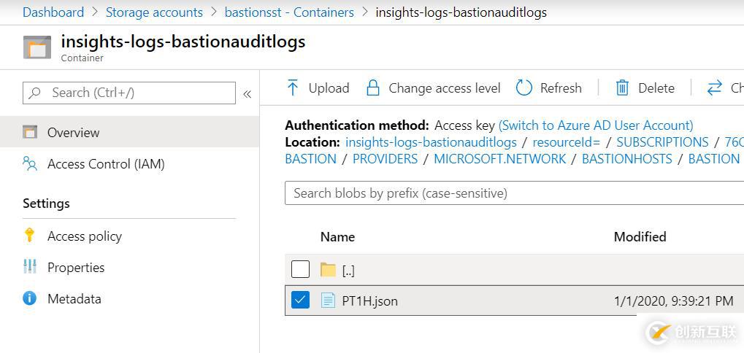This screenshot has height=353, width=744.
Task: Go to Storage accounts breadcrumb link
Action: point(154,12)
